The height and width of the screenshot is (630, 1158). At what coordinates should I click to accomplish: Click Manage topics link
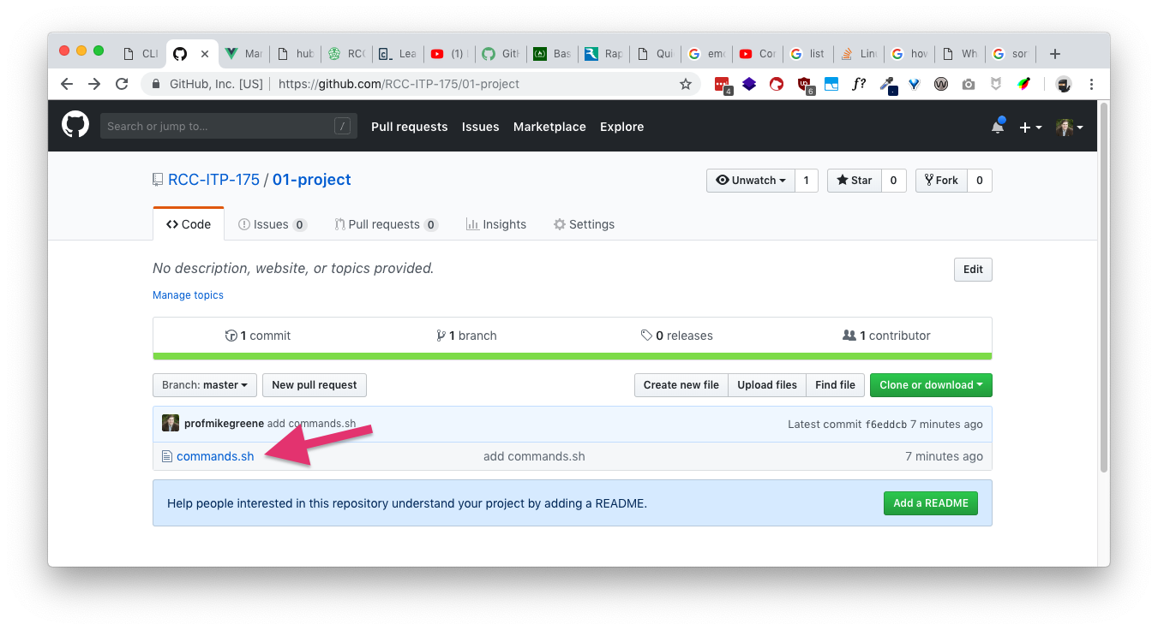click(x=188, y=294)
